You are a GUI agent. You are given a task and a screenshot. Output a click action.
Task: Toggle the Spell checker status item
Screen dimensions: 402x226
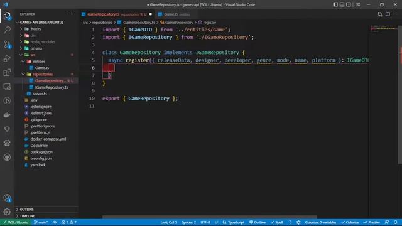277,222
